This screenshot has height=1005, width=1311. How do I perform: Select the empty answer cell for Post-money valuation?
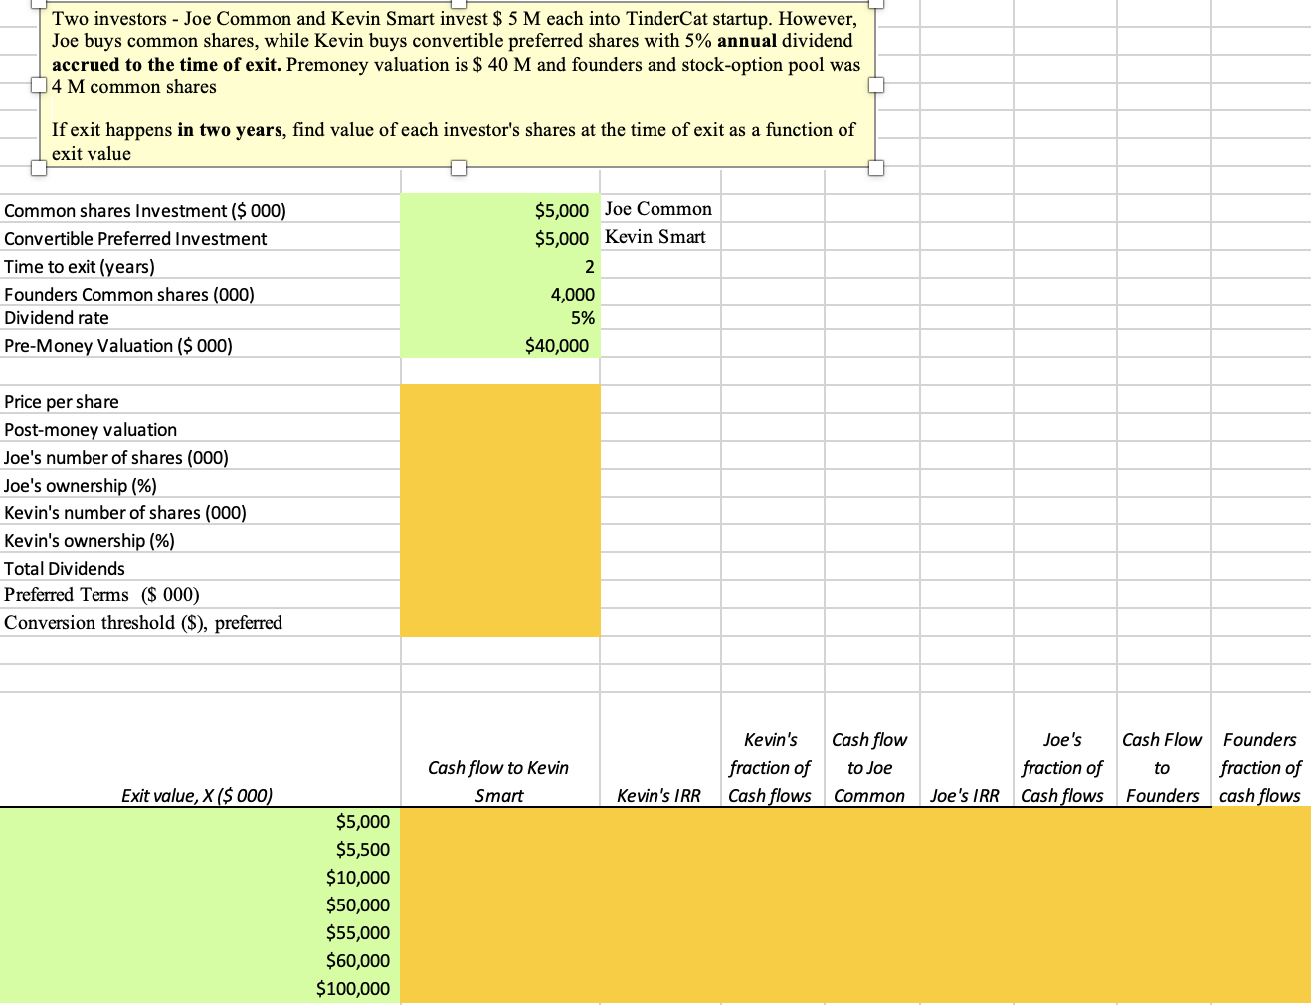click(500, 429)
